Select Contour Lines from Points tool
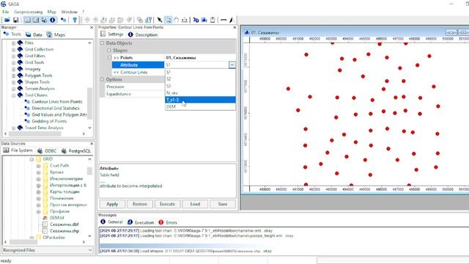Image resolution: width=469 pixels, height=264 pixels. [57, 102]
